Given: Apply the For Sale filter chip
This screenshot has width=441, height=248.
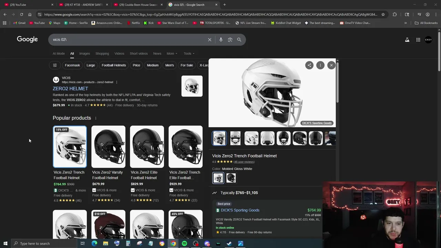Looking at the screenshot, I should click(187, 65).
